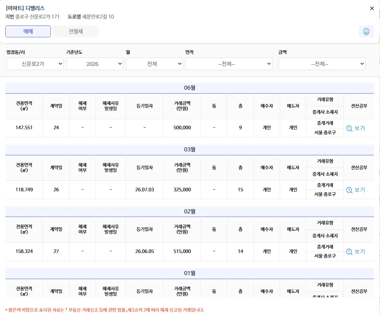Viewport: 380px width, 316px height.
Task: Click registration date 26.06.05
Action: point(144,251)
